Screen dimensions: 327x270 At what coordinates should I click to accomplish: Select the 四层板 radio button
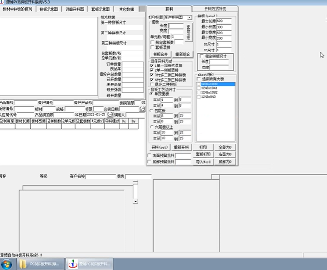click(151, 110)
